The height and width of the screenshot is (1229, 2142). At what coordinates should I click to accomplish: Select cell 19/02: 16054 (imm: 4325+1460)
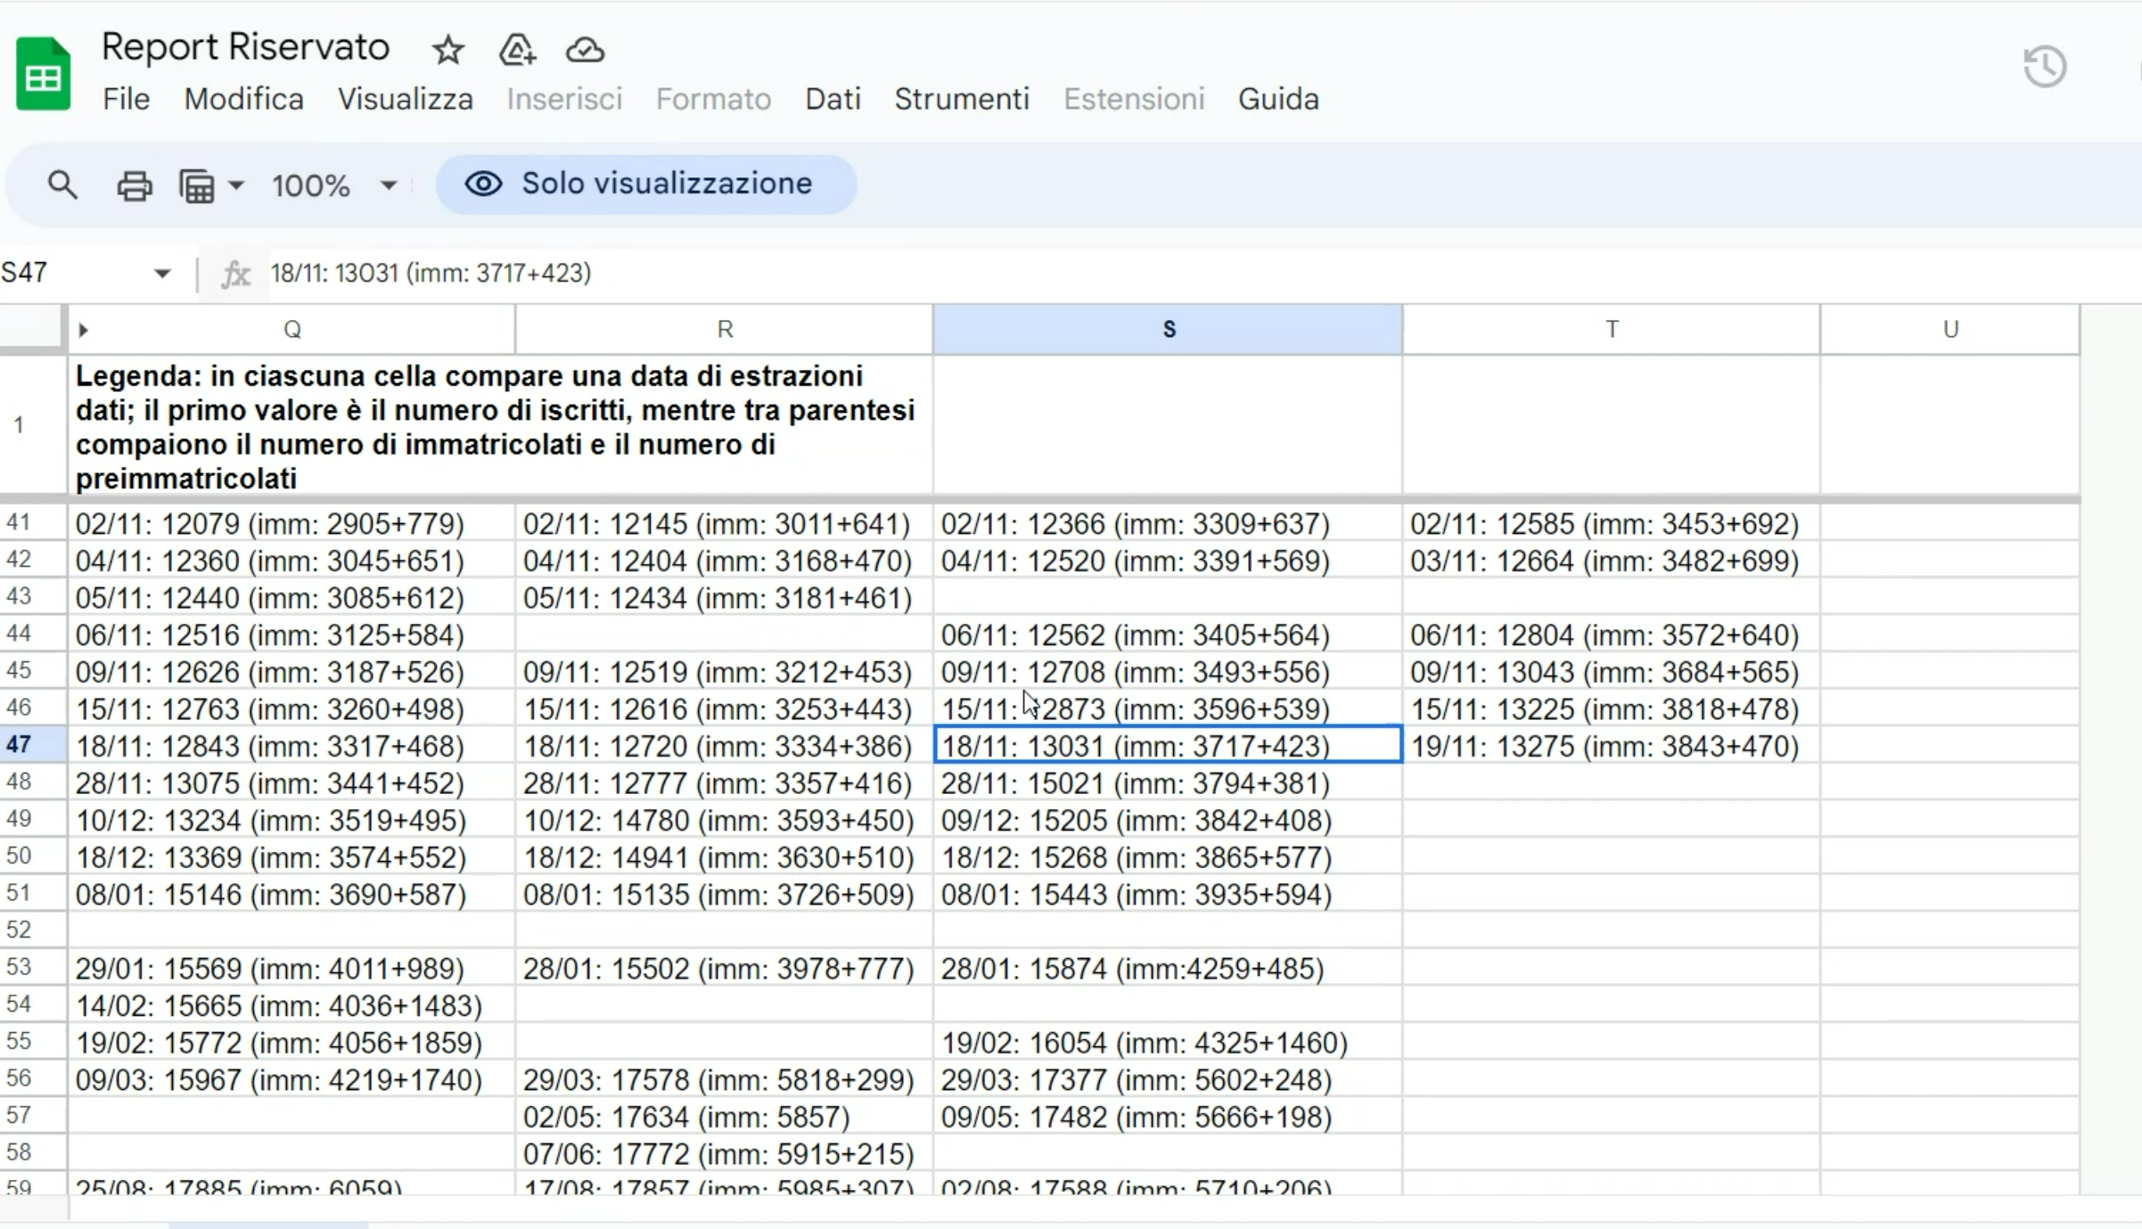tap(1168, 1043)
